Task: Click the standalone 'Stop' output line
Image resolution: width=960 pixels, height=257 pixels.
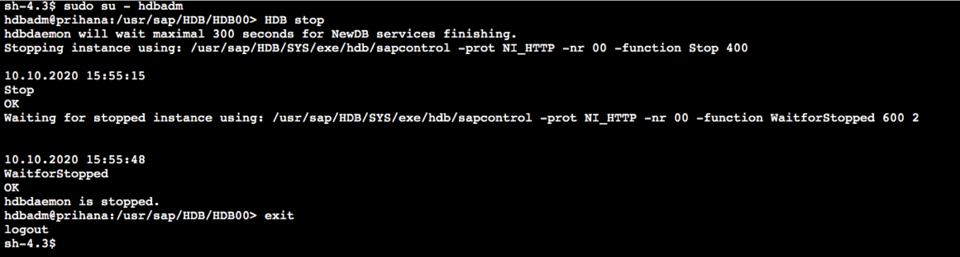Action: tap(19, 90)
